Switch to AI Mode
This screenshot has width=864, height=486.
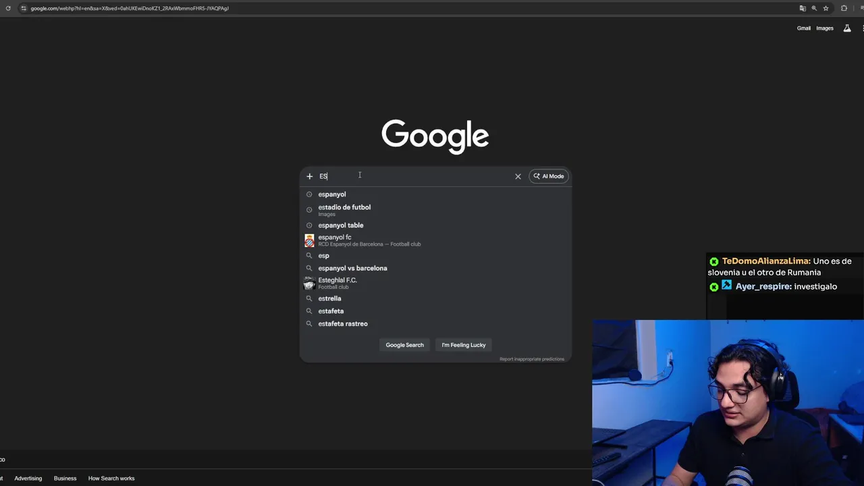pyautogui.click(x=549, y=176)
